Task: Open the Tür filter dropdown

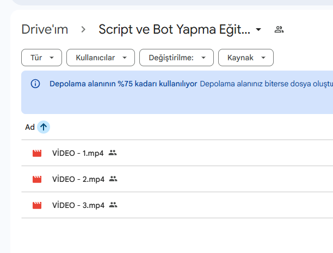Action: tap(41, 58)
